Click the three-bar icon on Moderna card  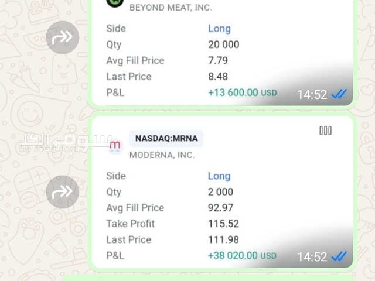325,131
